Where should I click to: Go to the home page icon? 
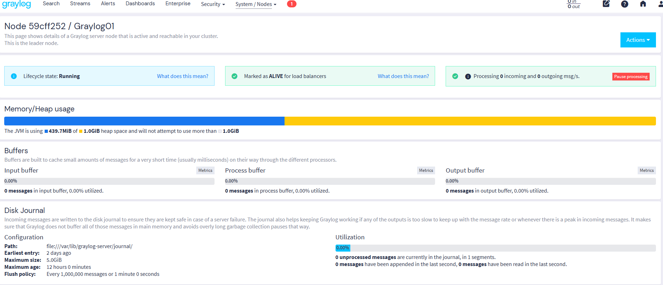pyautogui.click(x=643, y=4)
